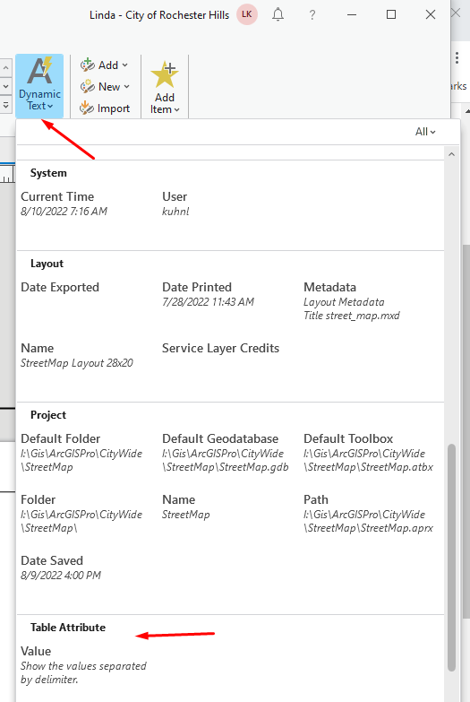Expand the Add Item dropdown arrow
The image size is (470, 702).
click(176, 109)
